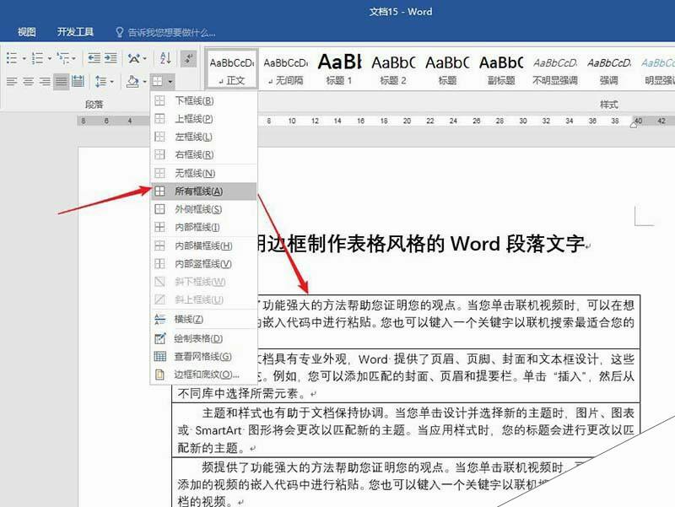Screen dimensions: 675x507
Task: Apply the 标题 2 style
Action: pyautogui.click(x=393, y=69)
